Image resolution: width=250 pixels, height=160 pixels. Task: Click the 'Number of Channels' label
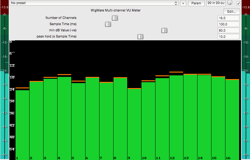(x=61, y=18)
